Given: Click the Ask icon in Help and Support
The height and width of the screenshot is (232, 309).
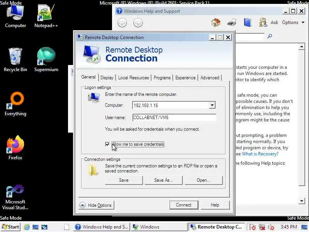Looking at the screenshot, I should coord(263,22).
